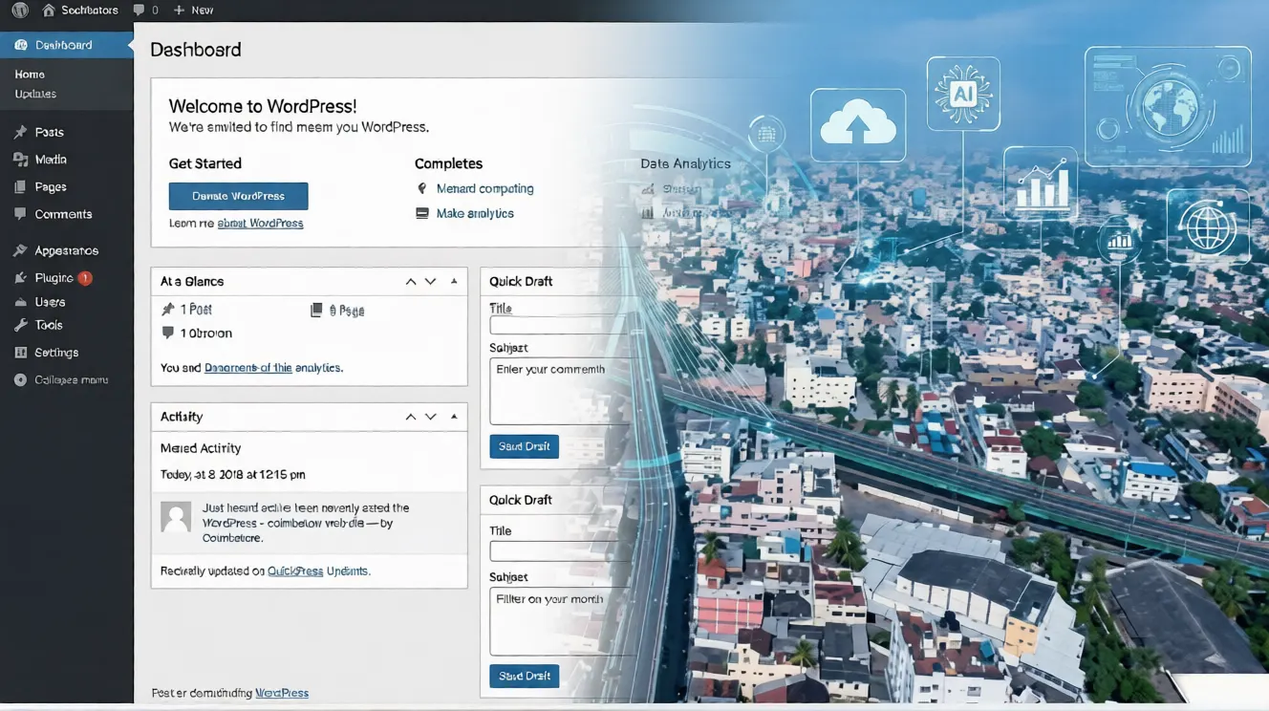Click the Pages icon in sidebar

pos(20,187)
